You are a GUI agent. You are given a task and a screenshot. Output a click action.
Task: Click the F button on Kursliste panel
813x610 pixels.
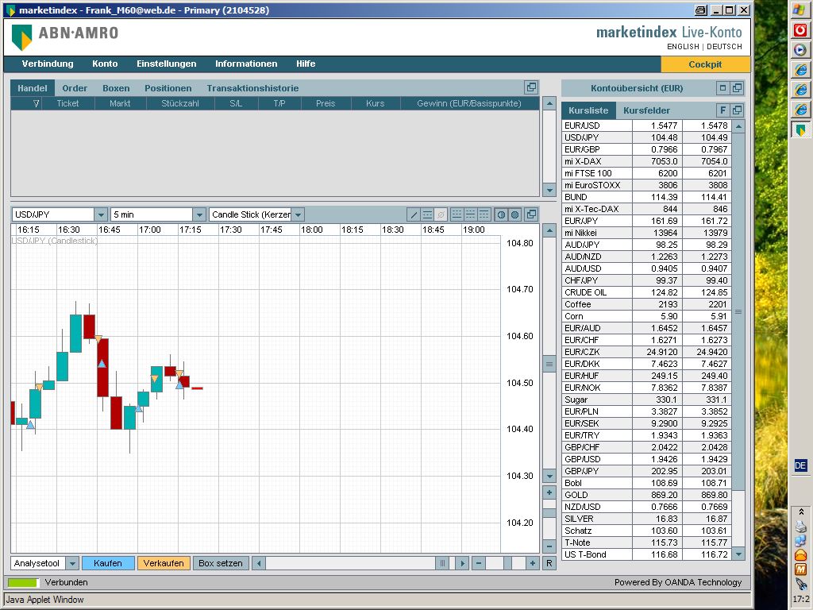(x=722, y=110)
